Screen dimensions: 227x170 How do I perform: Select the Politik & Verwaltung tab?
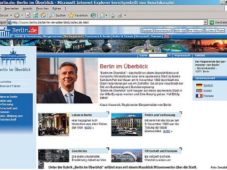tap(28, 36)
